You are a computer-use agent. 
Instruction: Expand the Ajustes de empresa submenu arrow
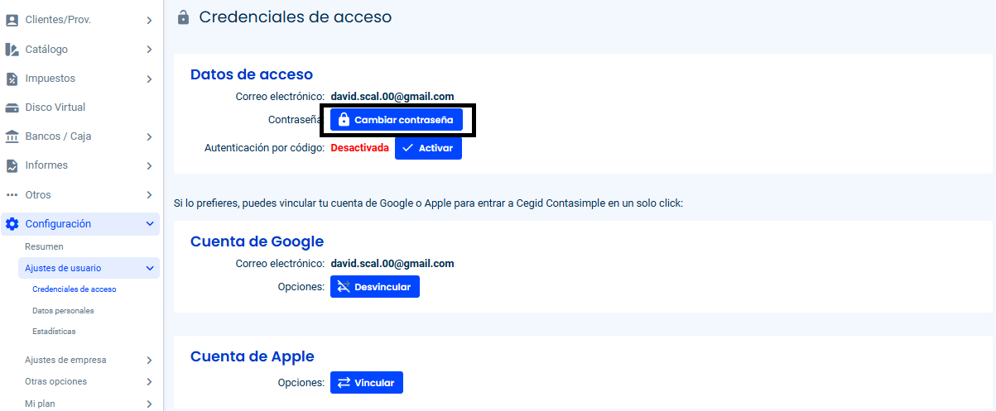(x=149, y=361)
